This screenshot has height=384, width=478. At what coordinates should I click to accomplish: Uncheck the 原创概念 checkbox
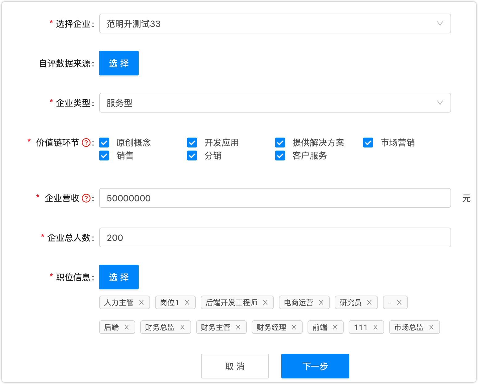tap(104, 143)
